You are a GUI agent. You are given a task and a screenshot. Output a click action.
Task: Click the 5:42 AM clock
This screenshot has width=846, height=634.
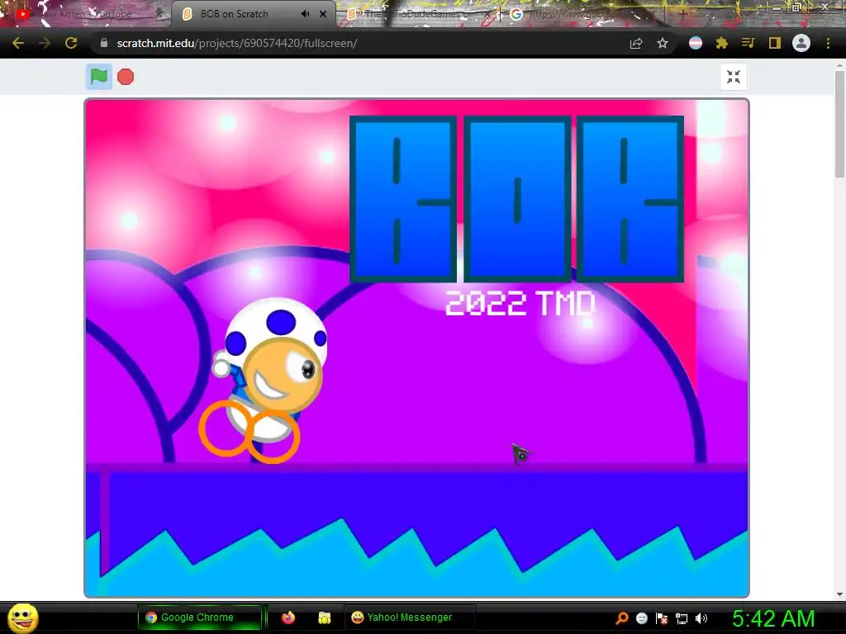pos(773,618)
